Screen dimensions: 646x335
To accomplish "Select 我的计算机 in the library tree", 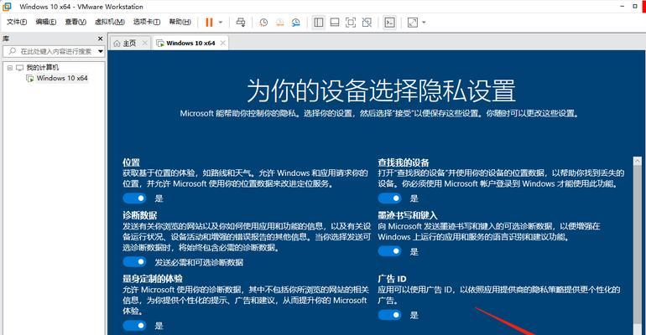I will 43,67.
